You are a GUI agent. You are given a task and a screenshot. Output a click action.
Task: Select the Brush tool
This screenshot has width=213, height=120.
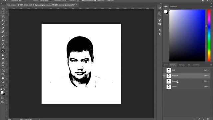click(x=3, y=36)
